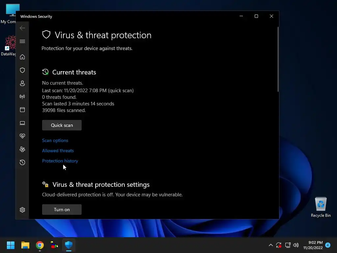Screen dimensions: 337x253
Task: Open Firewall & network protection sidebar icon
Action: tap(22, 97)
